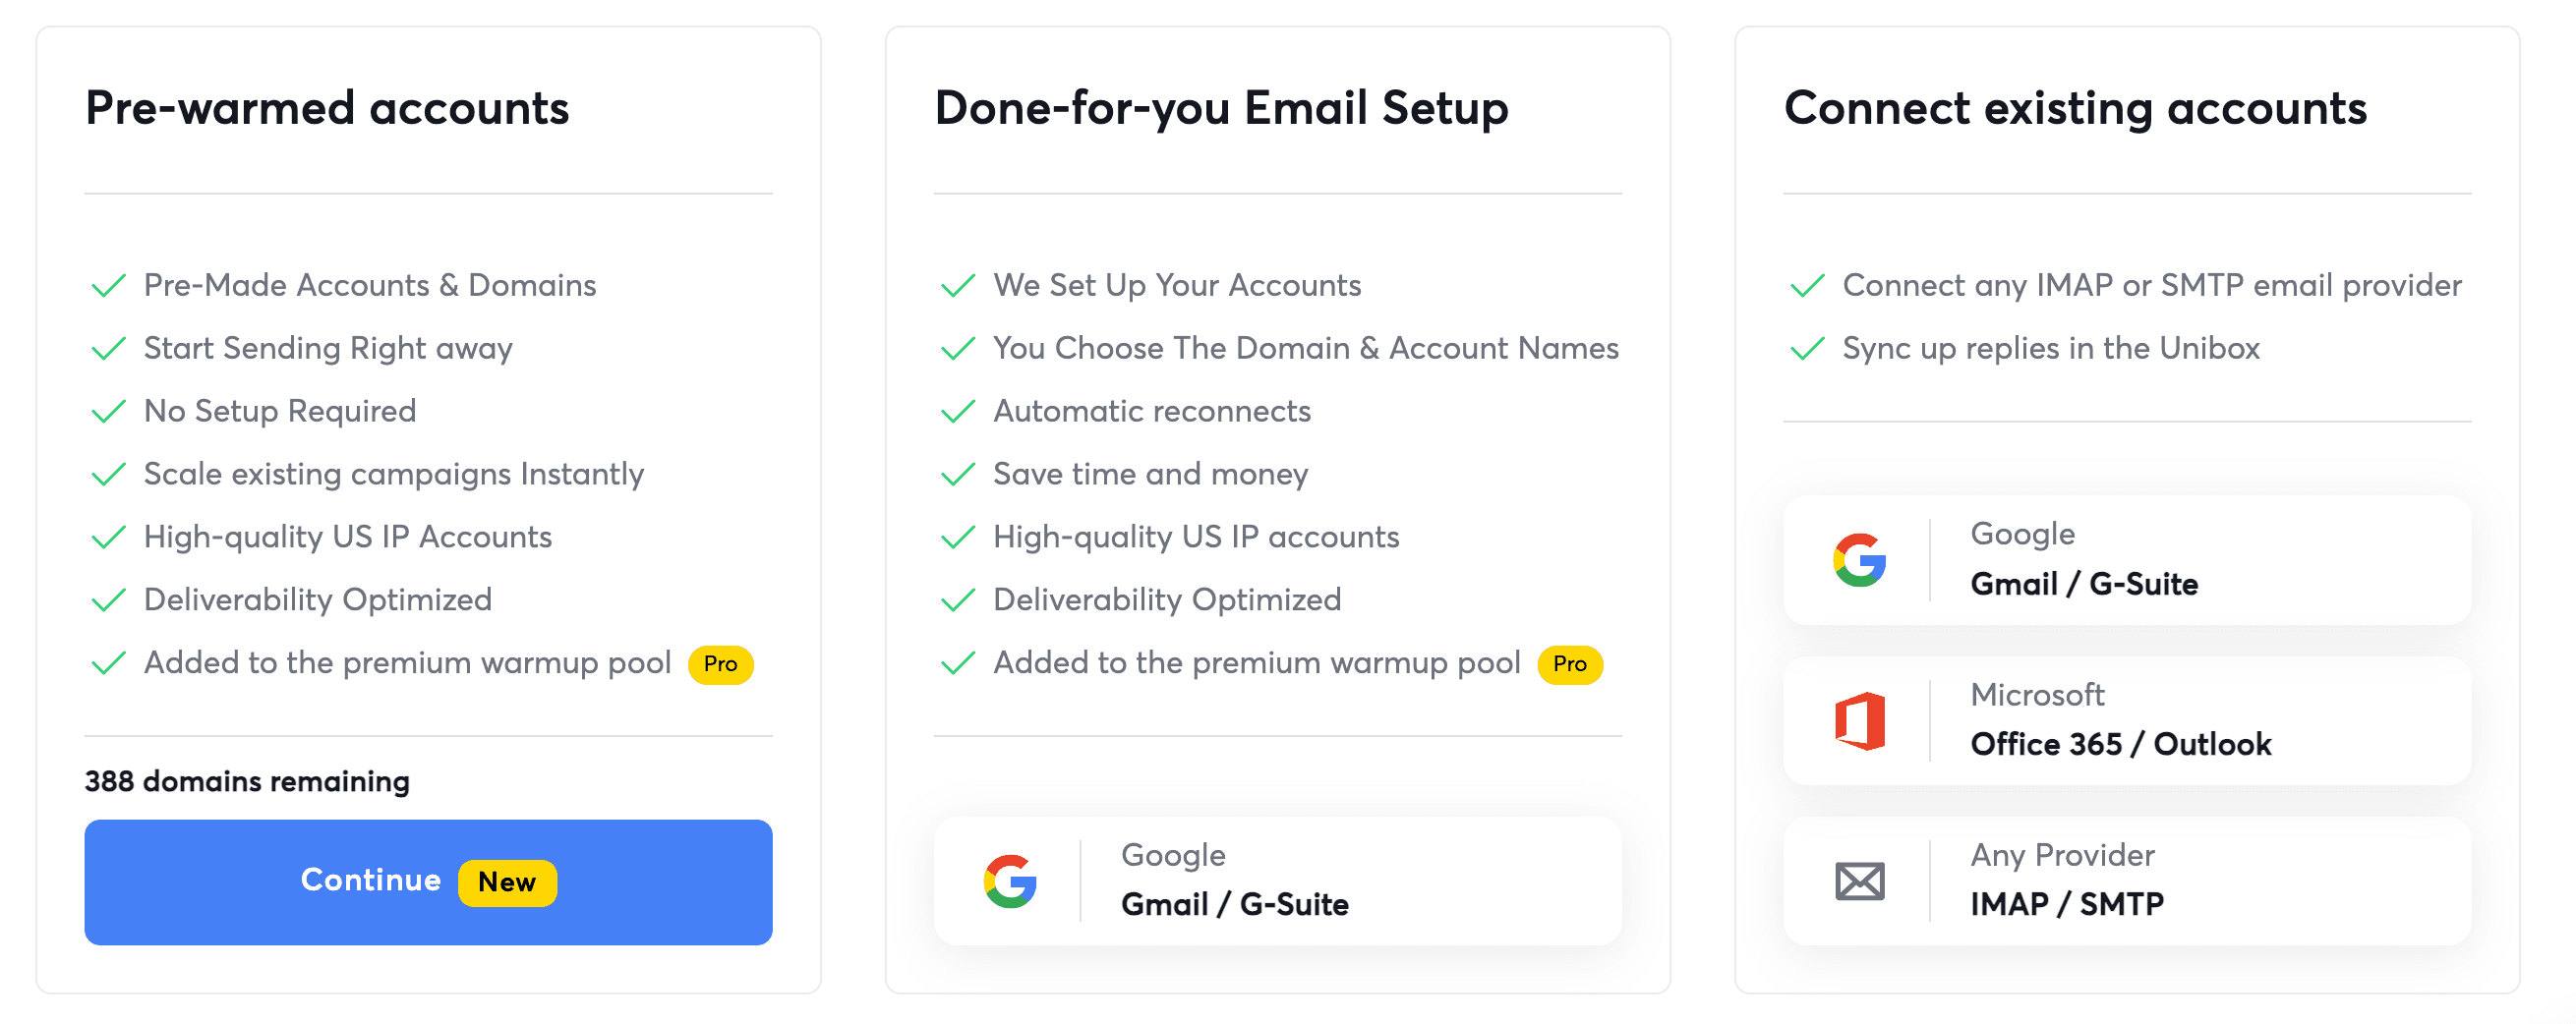Click the Pro badge in Pre-warmed accounts

pyautogui.click(x=720, y=664)
